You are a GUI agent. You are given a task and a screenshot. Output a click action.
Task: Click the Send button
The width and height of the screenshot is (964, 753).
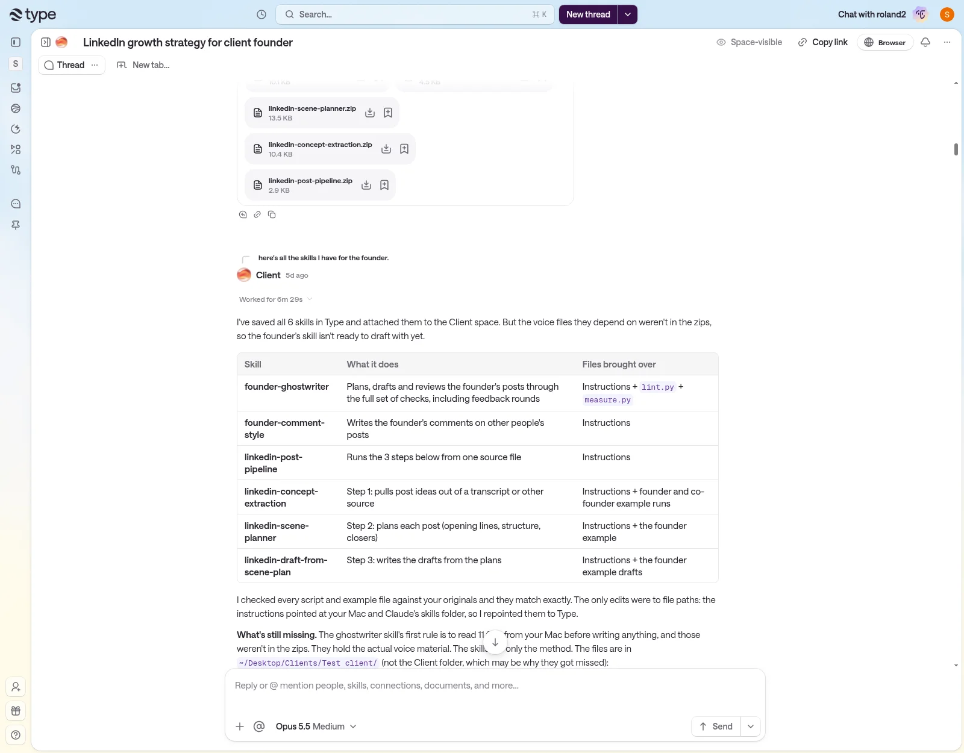pyautogui.click(x=716, y=726)
